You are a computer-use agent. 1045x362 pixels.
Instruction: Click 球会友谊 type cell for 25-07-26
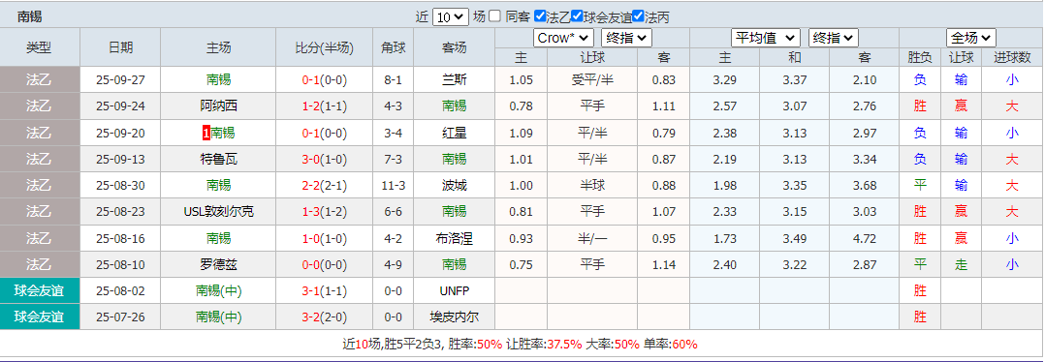point(40,317)
